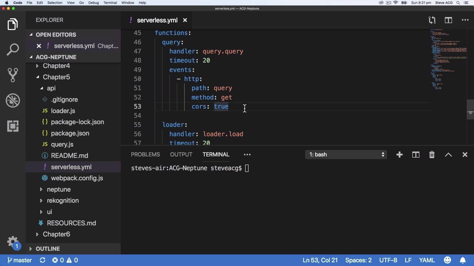Open query.js file in explorer
Screen dimensions: 474x266
click(x=62, y=144)
